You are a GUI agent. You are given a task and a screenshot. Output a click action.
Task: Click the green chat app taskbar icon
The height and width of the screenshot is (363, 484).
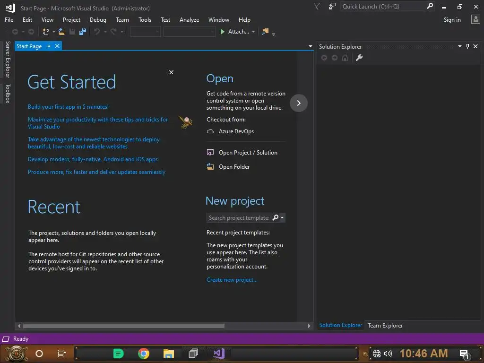coord(119,354)
